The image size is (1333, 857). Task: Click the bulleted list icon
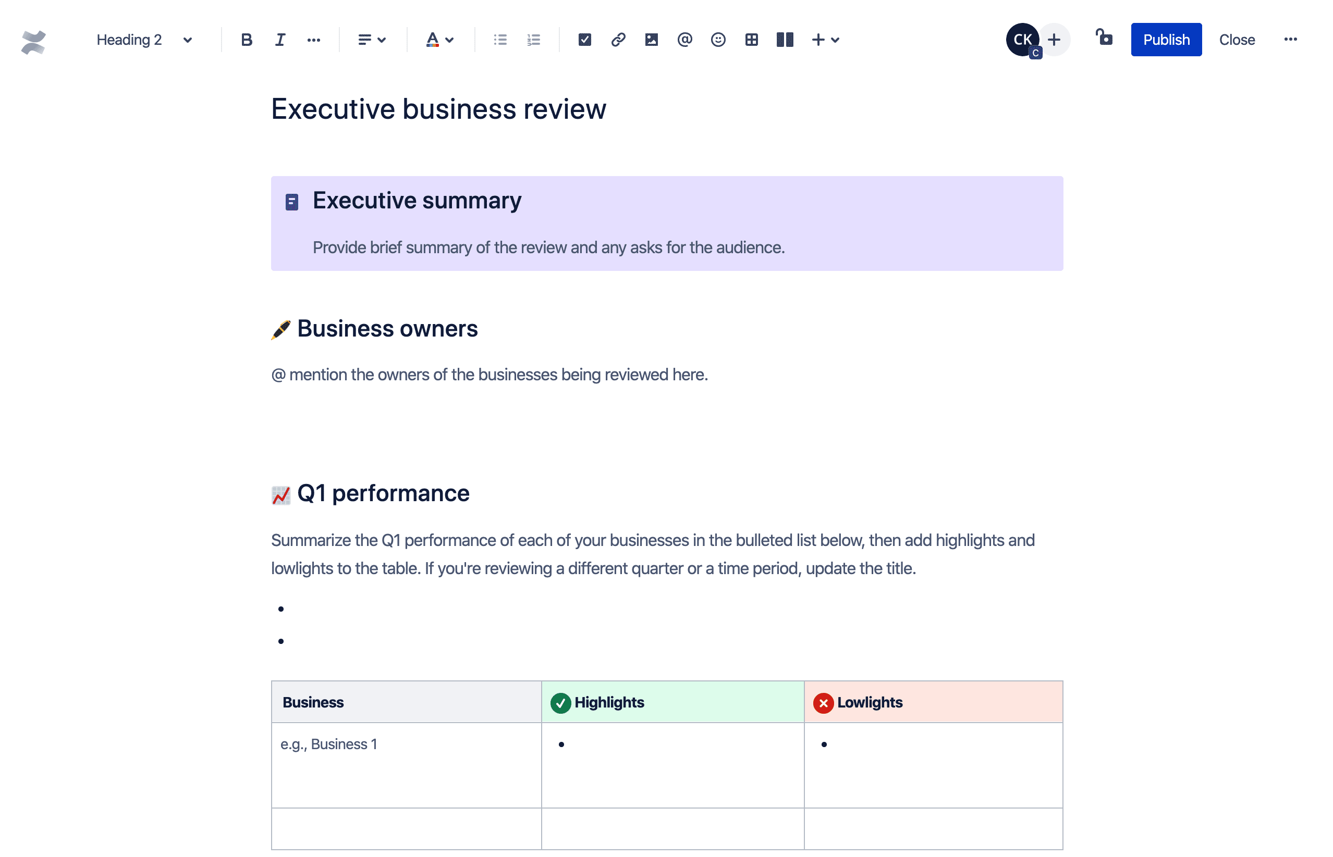(x=500, y=39)
